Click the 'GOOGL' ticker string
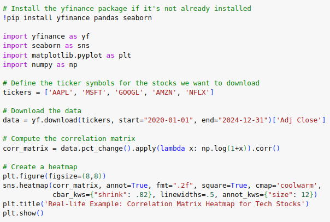The height and width of the screenshot is (222, 330). point(129,92)
